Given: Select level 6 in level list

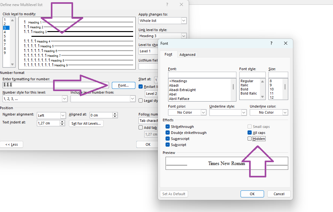Looking at the screenshot, I should (6, 40).
